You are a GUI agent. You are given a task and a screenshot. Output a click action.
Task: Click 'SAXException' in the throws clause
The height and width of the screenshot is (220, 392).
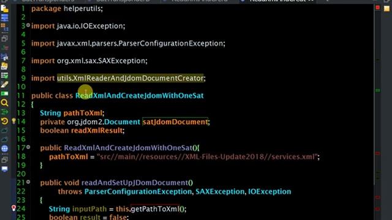click(220, 191)
